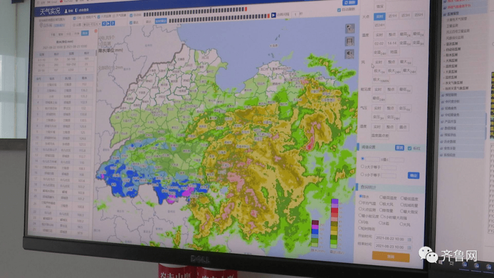Select the 火点 近6H tab
The width and height of the screenshot is (494, 278).
point(419,15)
